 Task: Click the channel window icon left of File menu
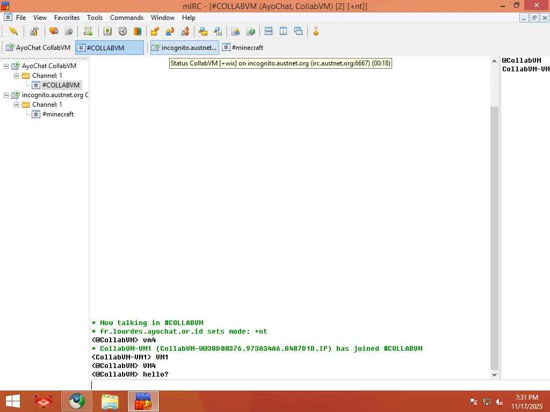tap(8, 17)
